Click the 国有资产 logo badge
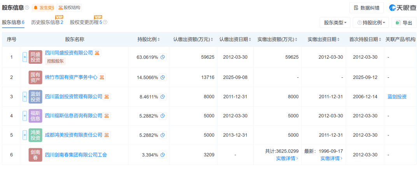 [35, 77]
